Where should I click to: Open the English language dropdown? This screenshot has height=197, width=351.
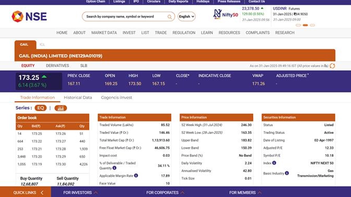click(x=187, y=17)
